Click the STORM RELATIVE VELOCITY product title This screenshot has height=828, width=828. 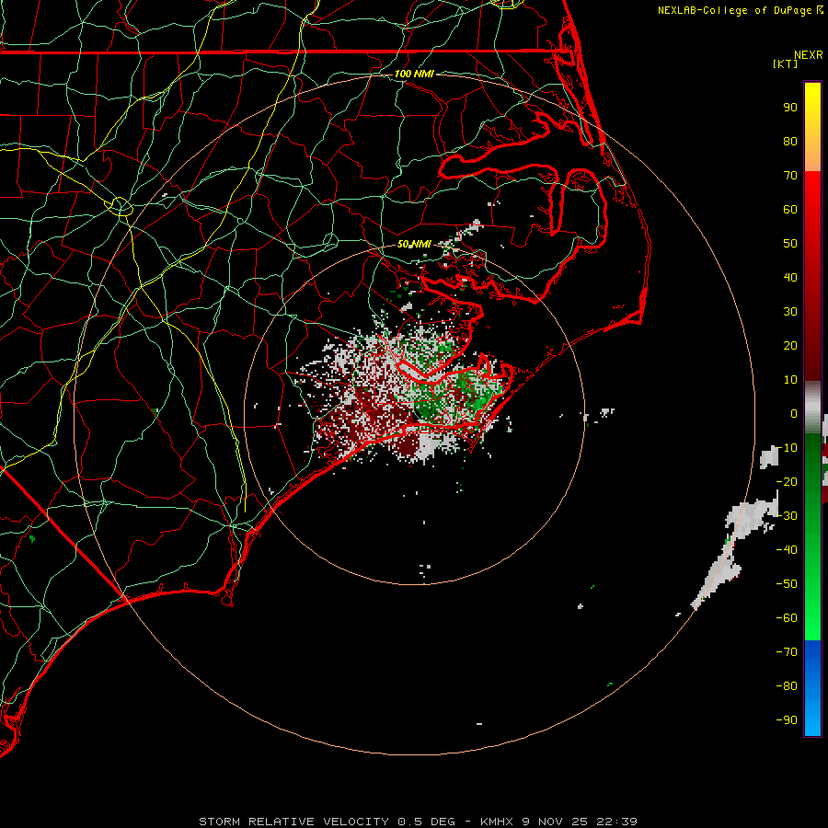pos(293,822)
